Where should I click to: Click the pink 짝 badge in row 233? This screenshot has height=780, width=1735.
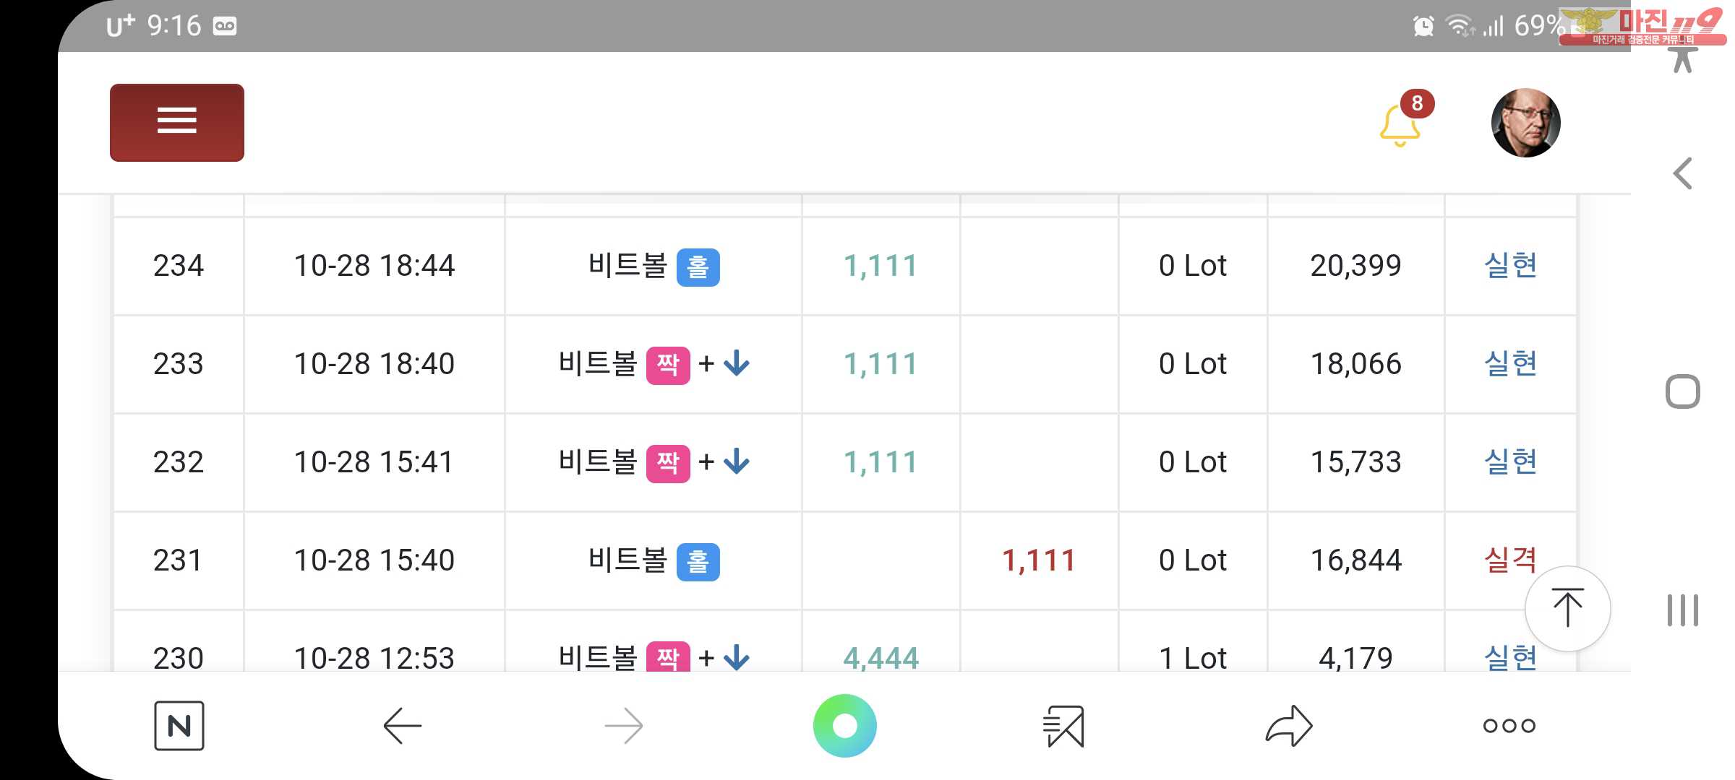tap(668, 365)
